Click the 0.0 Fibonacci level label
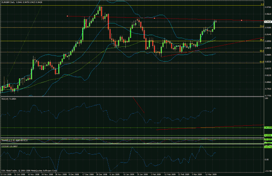 pyautogui.click(x=262, y=4)
